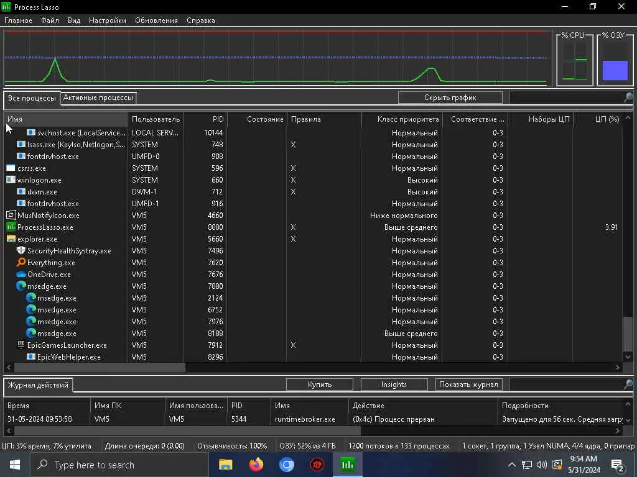Click the process list vertical scrollbar thumb

628,334
